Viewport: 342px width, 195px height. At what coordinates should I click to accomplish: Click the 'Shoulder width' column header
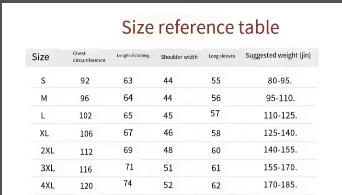179,57
